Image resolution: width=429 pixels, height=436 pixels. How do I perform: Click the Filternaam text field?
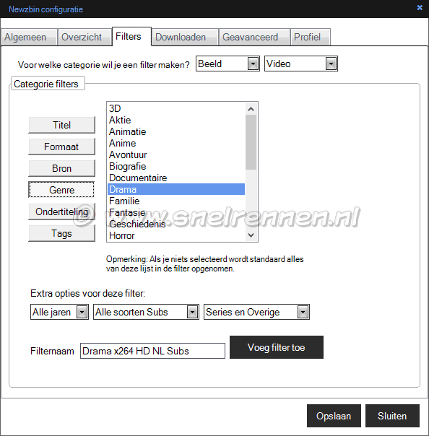(x=152, y=351)
